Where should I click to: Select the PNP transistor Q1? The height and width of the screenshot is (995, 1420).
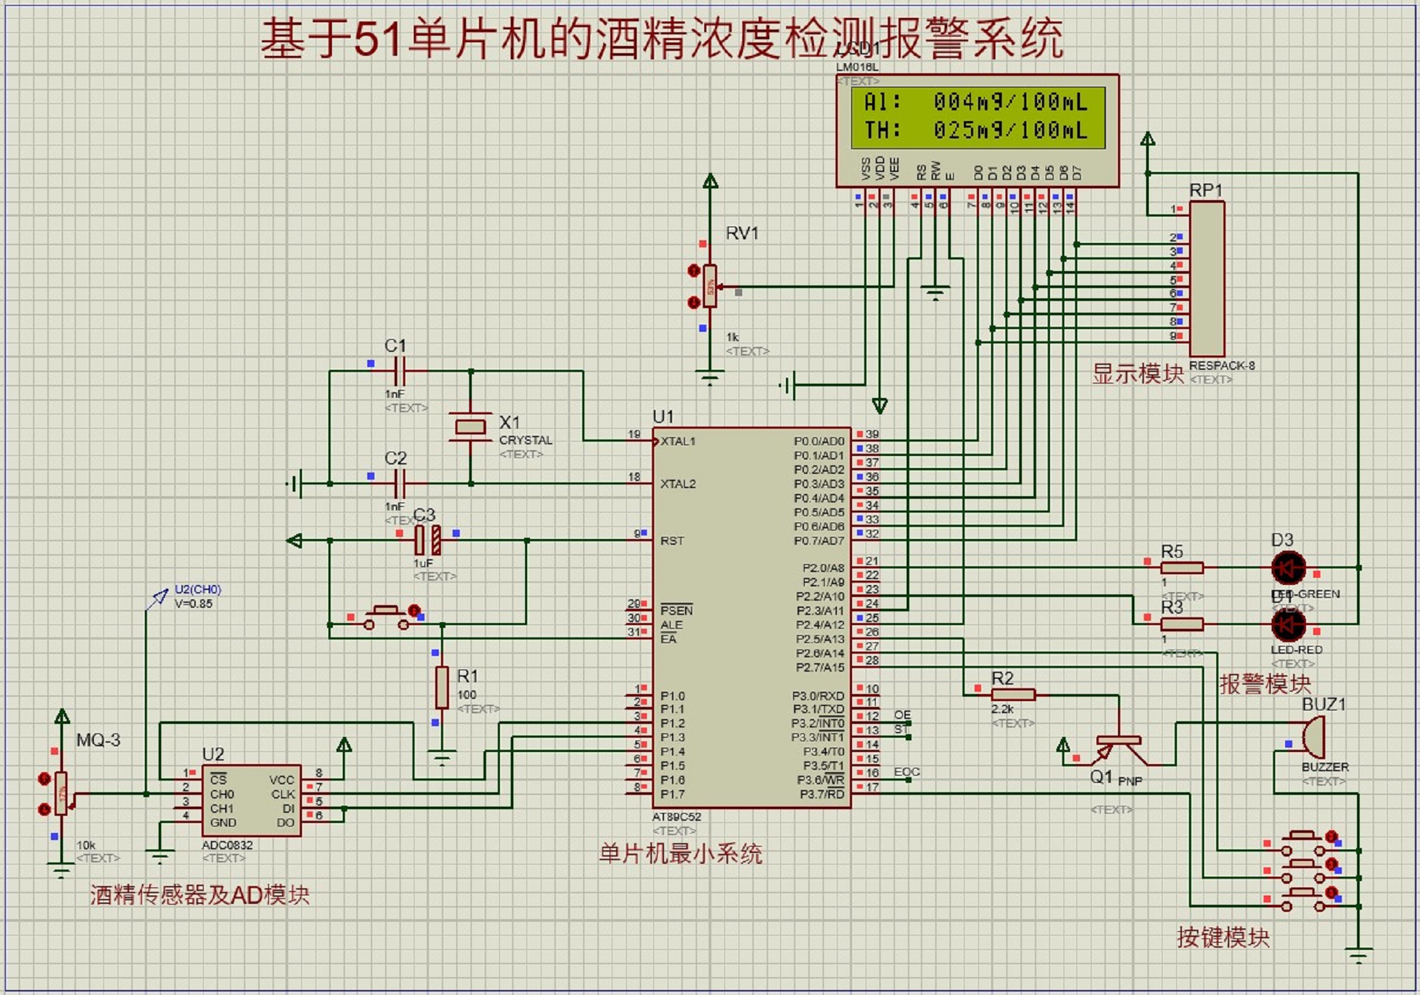point(1117,750)
